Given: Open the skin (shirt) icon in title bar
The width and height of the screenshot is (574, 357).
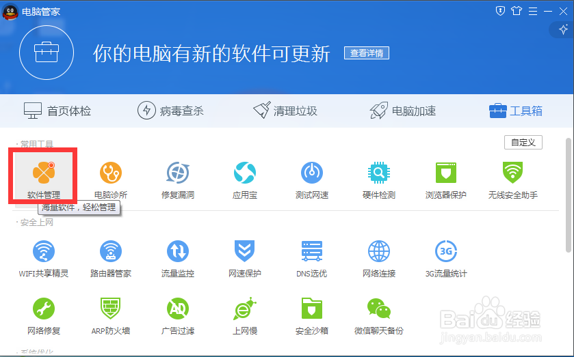Looking at the screenshot, I should pyautogui.click(x=517, y=11).
